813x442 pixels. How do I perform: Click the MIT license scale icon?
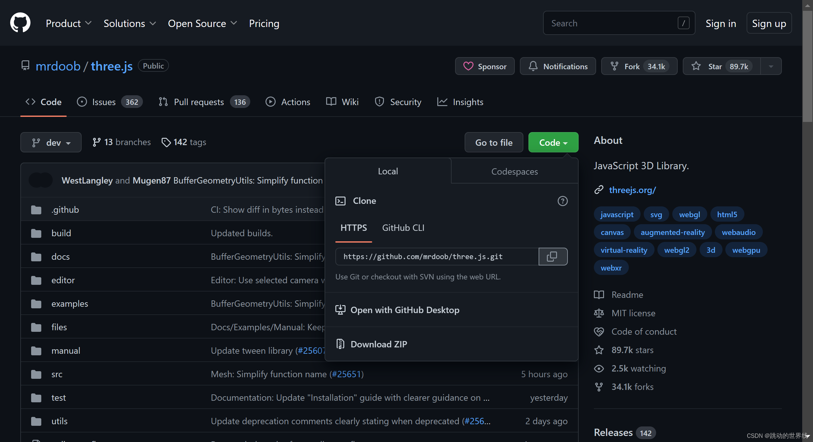[x=599, y=313]
